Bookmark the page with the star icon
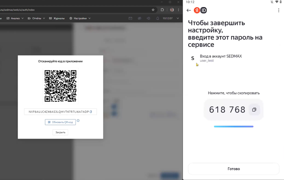The image size is (284, 180). point(153,10)
